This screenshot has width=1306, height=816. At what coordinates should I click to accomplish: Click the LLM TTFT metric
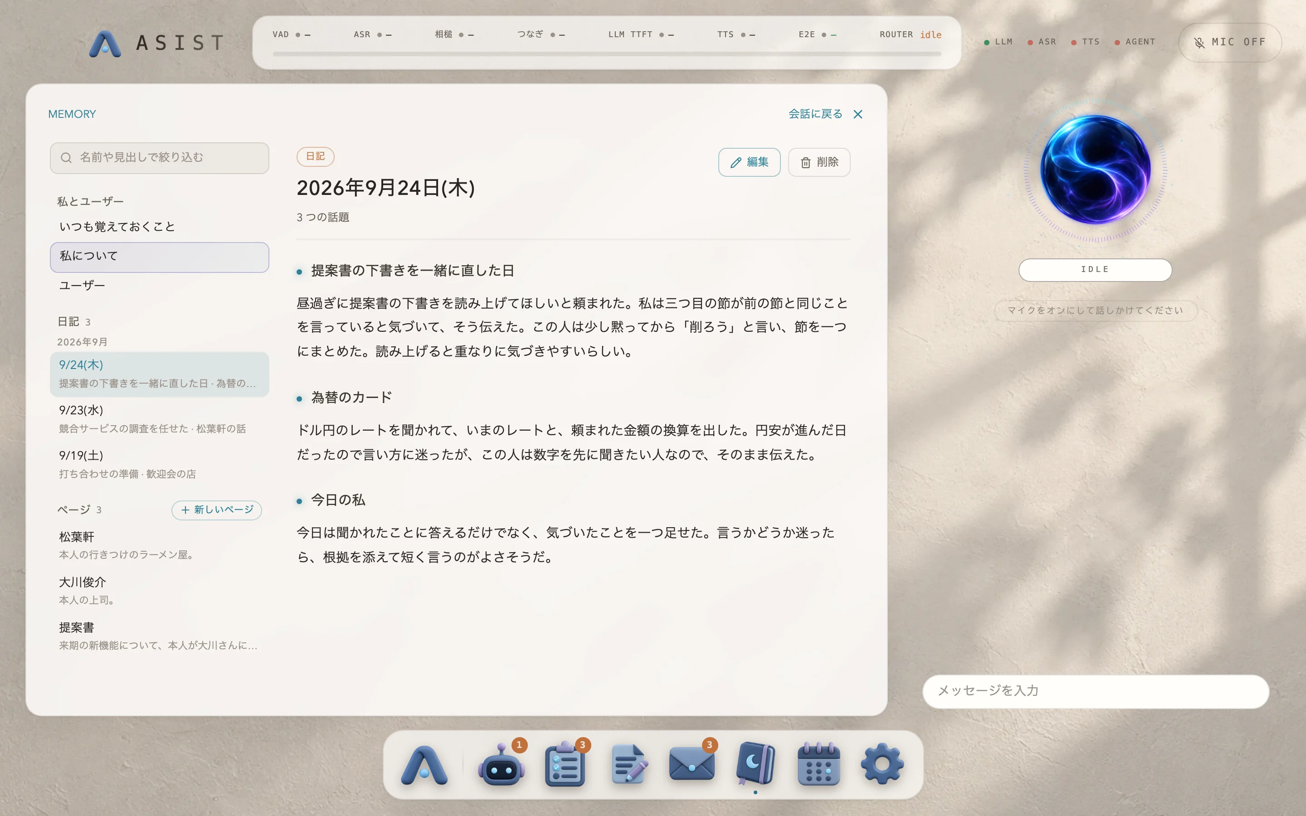[641, 34]
